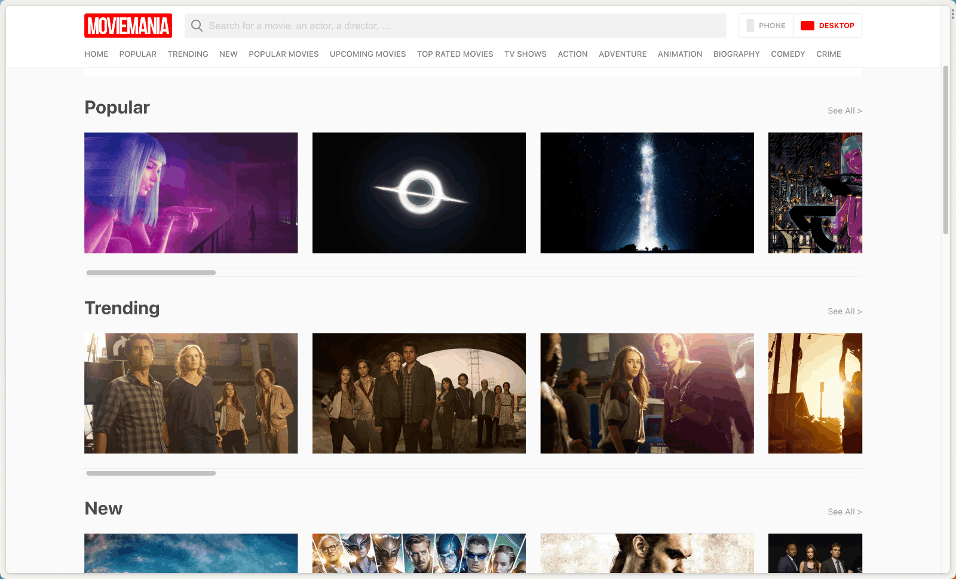Open Upcoming Movies in navigation
The width and height of the screenshot is (956, 579).
367,54
